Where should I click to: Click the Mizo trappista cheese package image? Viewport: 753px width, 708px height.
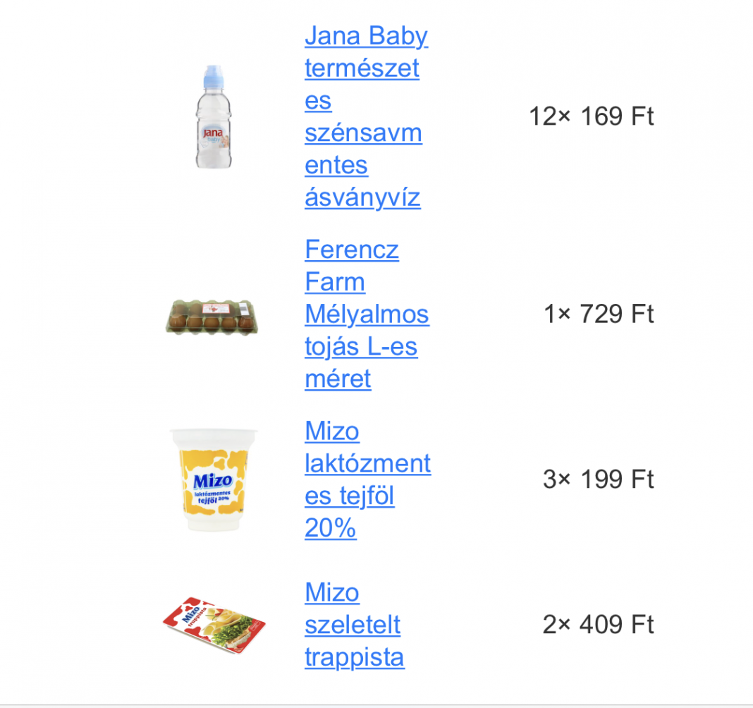click(x=214, y=625)
